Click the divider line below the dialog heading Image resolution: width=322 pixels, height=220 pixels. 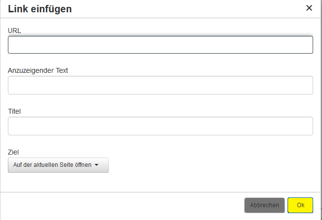click(x=161, y=18)
